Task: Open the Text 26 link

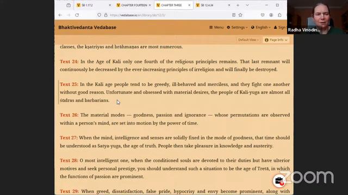Action: pos(69,115)
